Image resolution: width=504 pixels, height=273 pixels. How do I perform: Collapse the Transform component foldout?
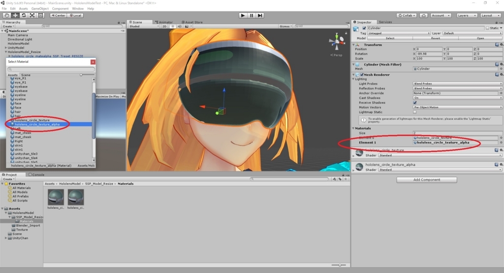pos(353,45)
